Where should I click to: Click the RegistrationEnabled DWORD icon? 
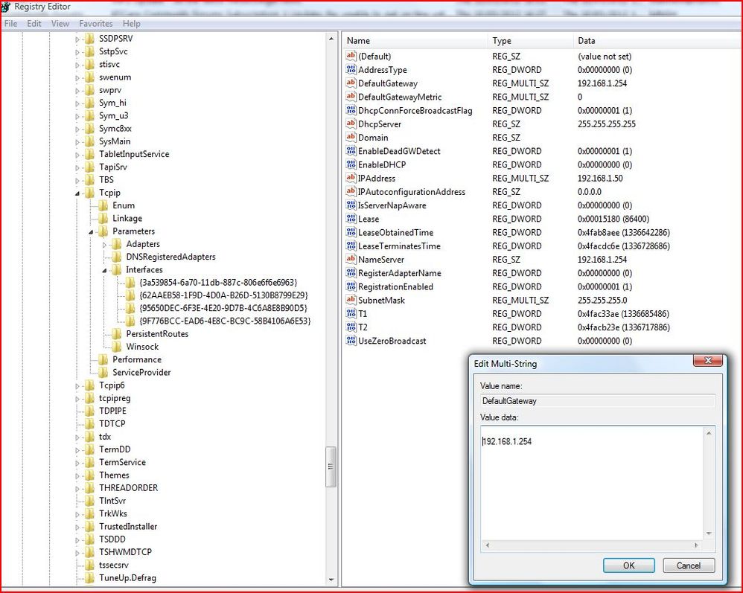coord(351,286)
